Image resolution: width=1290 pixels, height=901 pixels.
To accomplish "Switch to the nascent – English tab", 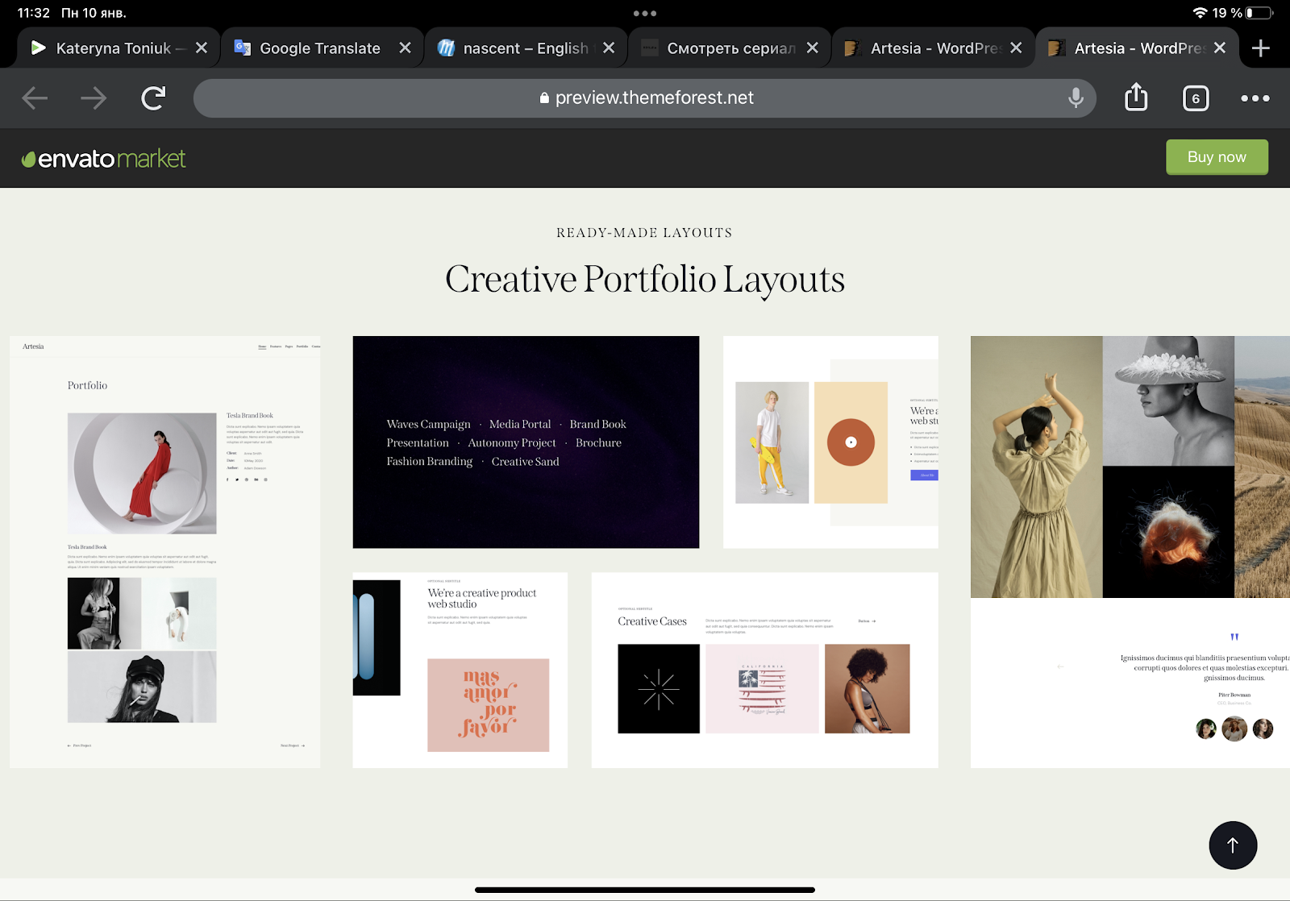I will click(525, 48).
